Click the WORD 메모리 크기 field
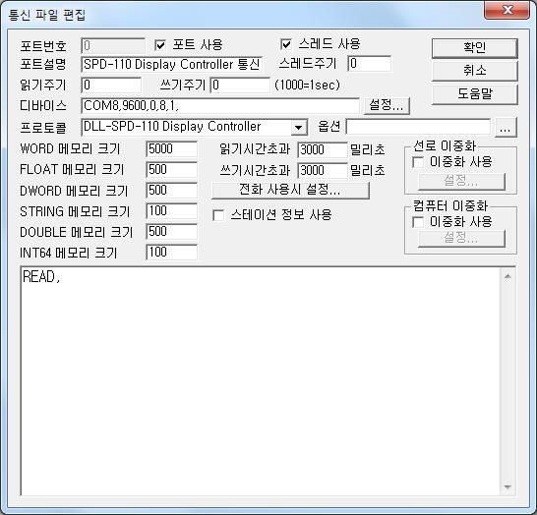The image size is (537, 515). [171, 149]
